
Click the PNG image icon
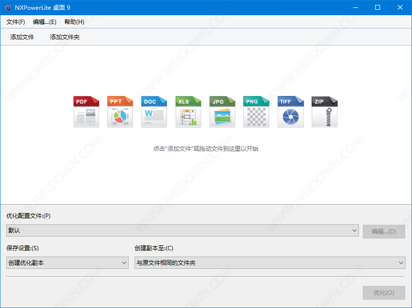[x=256, y=112]
